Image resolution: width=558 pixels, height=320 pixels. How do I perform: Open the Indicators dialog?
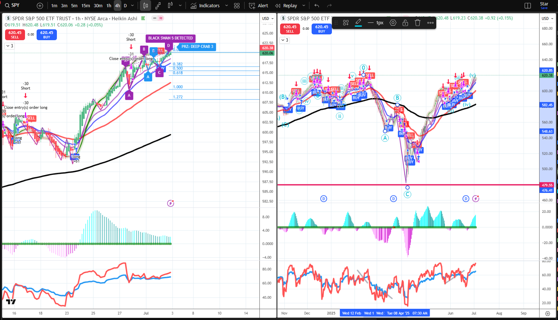click(x=205, y=6)
